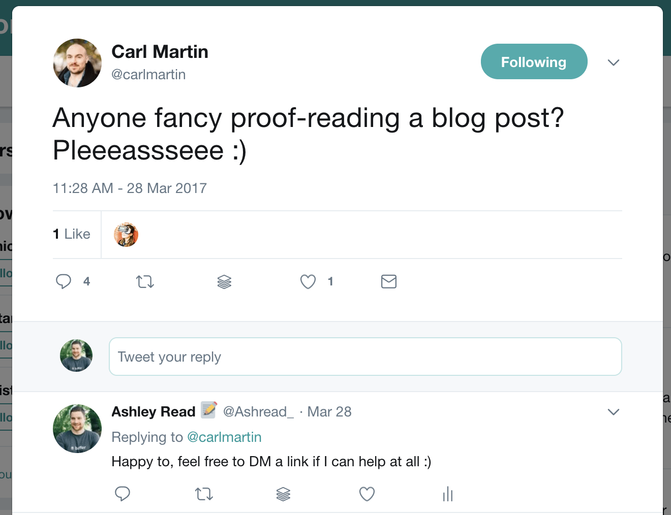Send Carl's tweet via direct message icon
The height and width of the screenshot is (515, 671).
click(389, 281)
